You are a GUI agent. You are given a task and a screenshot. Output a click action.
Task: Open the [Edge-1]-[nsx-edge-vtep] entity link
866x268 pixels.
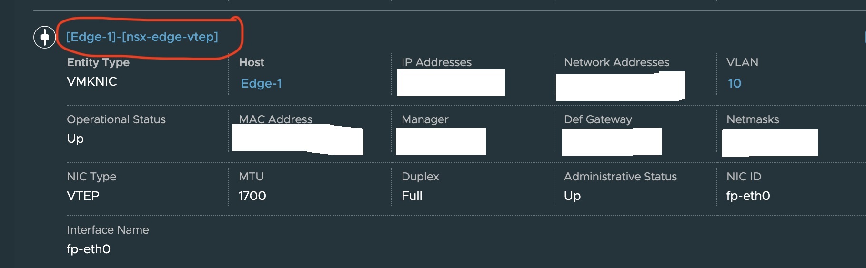tap(142, 37)
